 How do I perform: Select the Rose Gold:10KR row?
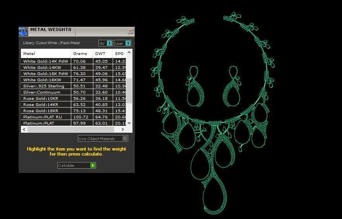(74, 99)
